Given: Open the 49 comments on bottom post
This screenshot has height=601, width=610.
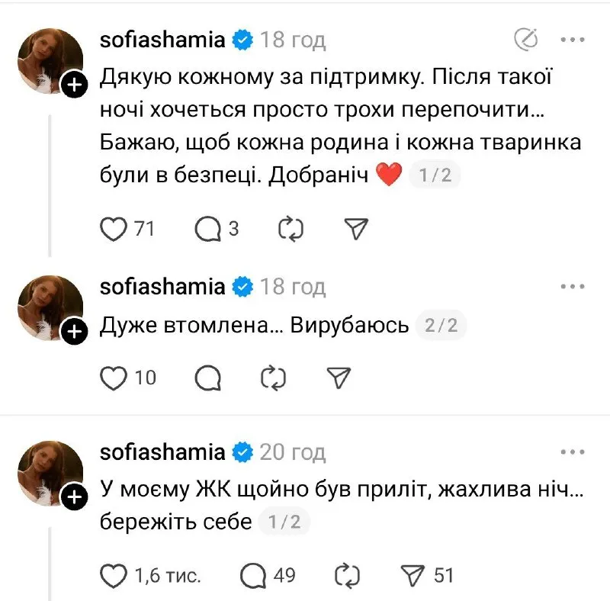Looking at the screenshot, I should click(x=252, y=575).
